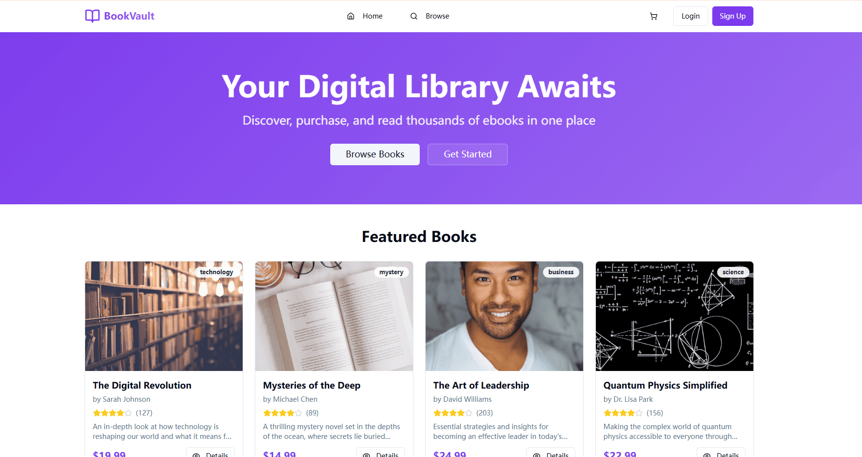Click the Get Started button

(x=468, y=154)
